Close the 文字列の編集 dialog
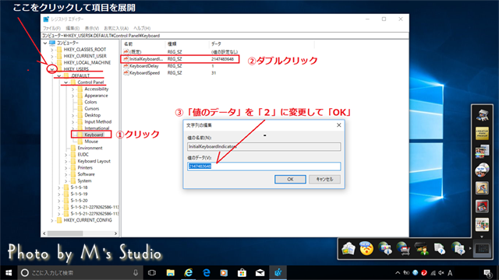 click(x=339, y=125)
